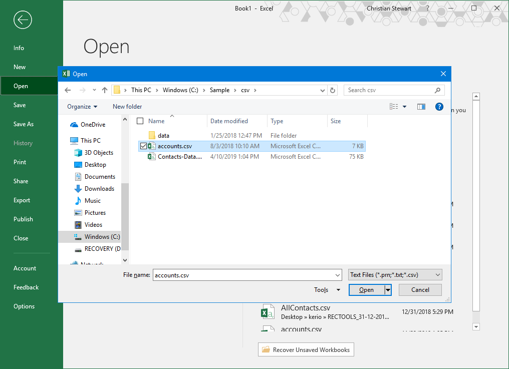Create a New folder

[127, 107]
